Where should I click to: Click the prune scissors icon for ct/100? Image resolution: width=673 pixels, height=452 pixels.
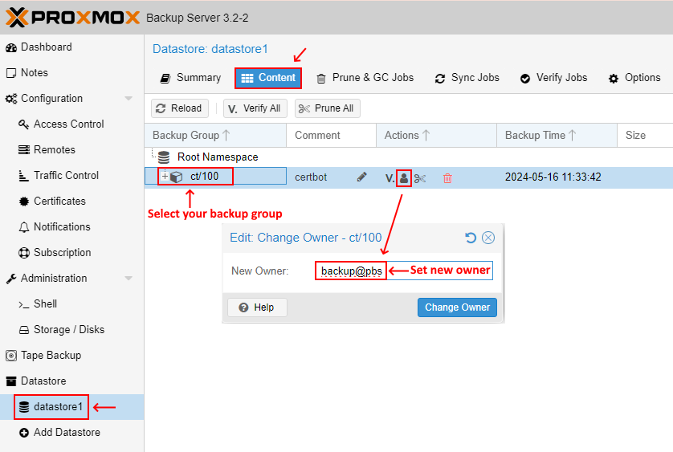(x=420, y=178)
